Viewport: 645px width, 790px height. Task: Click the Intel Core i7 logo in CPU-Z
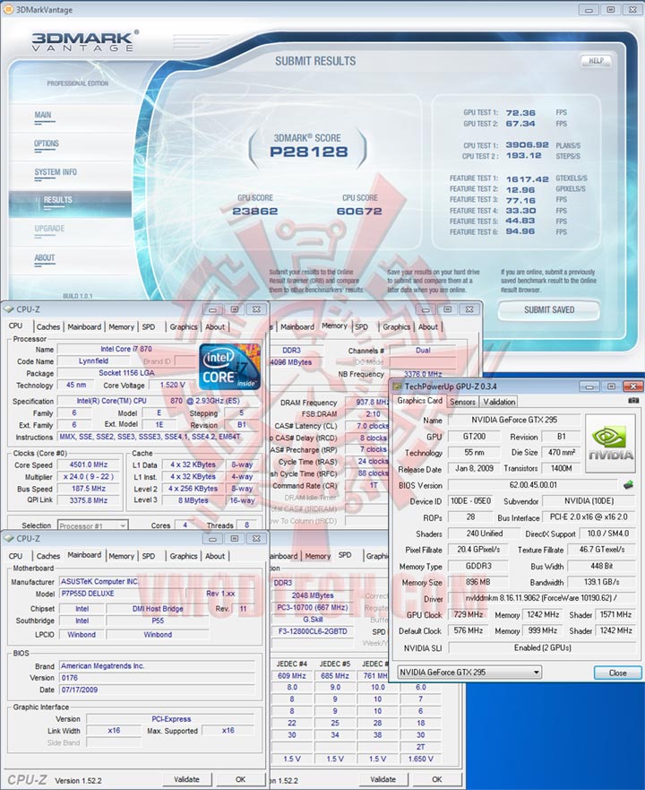[x=230, y=367]
